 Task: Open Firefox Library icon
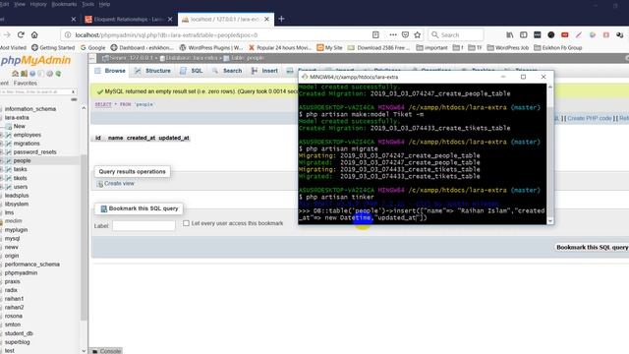coord(509,35)
